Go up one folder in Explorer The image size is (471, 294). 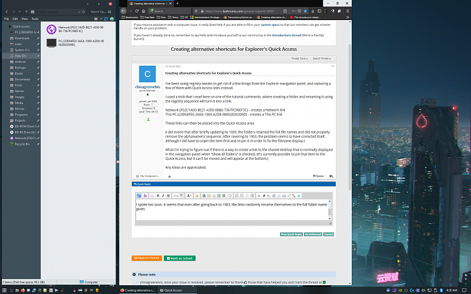pos(26,12)
